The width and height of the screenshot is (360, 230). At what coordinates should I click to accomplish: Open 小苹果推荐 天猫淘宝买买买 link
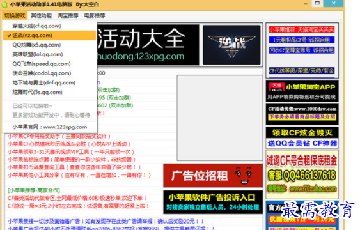pos(302,29)
